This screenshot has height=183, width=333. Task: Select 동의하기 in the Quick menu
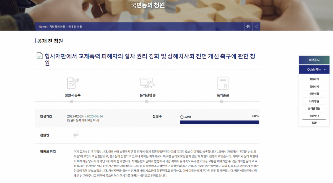[x=314, y=87]
